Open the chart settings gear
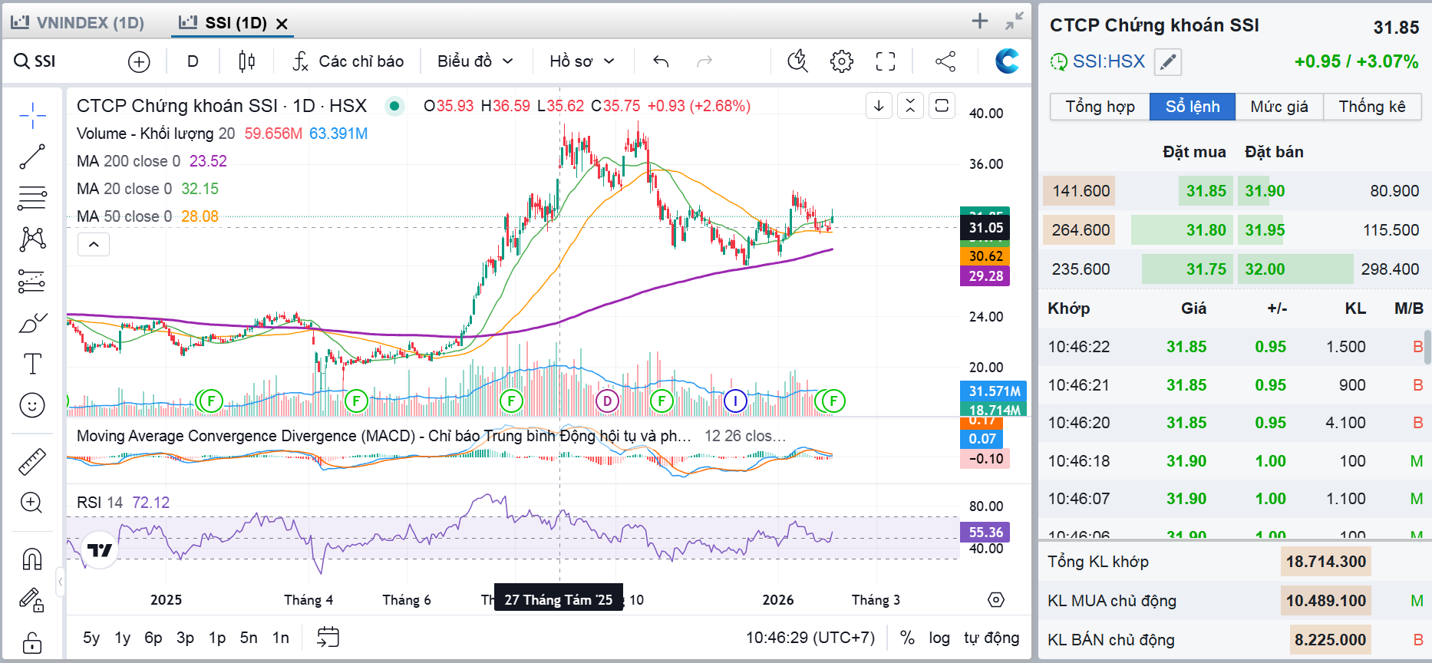Screen dimensions: 1432x663 [842, 61]
